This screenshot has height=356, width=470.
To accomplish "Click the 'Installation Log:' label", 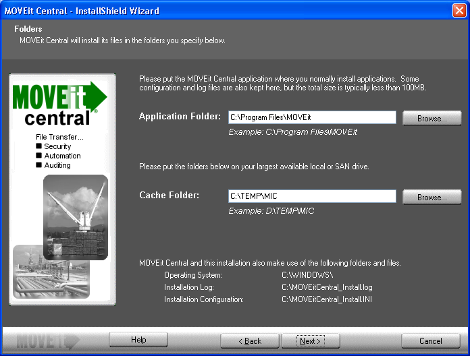I will (189, 287).
